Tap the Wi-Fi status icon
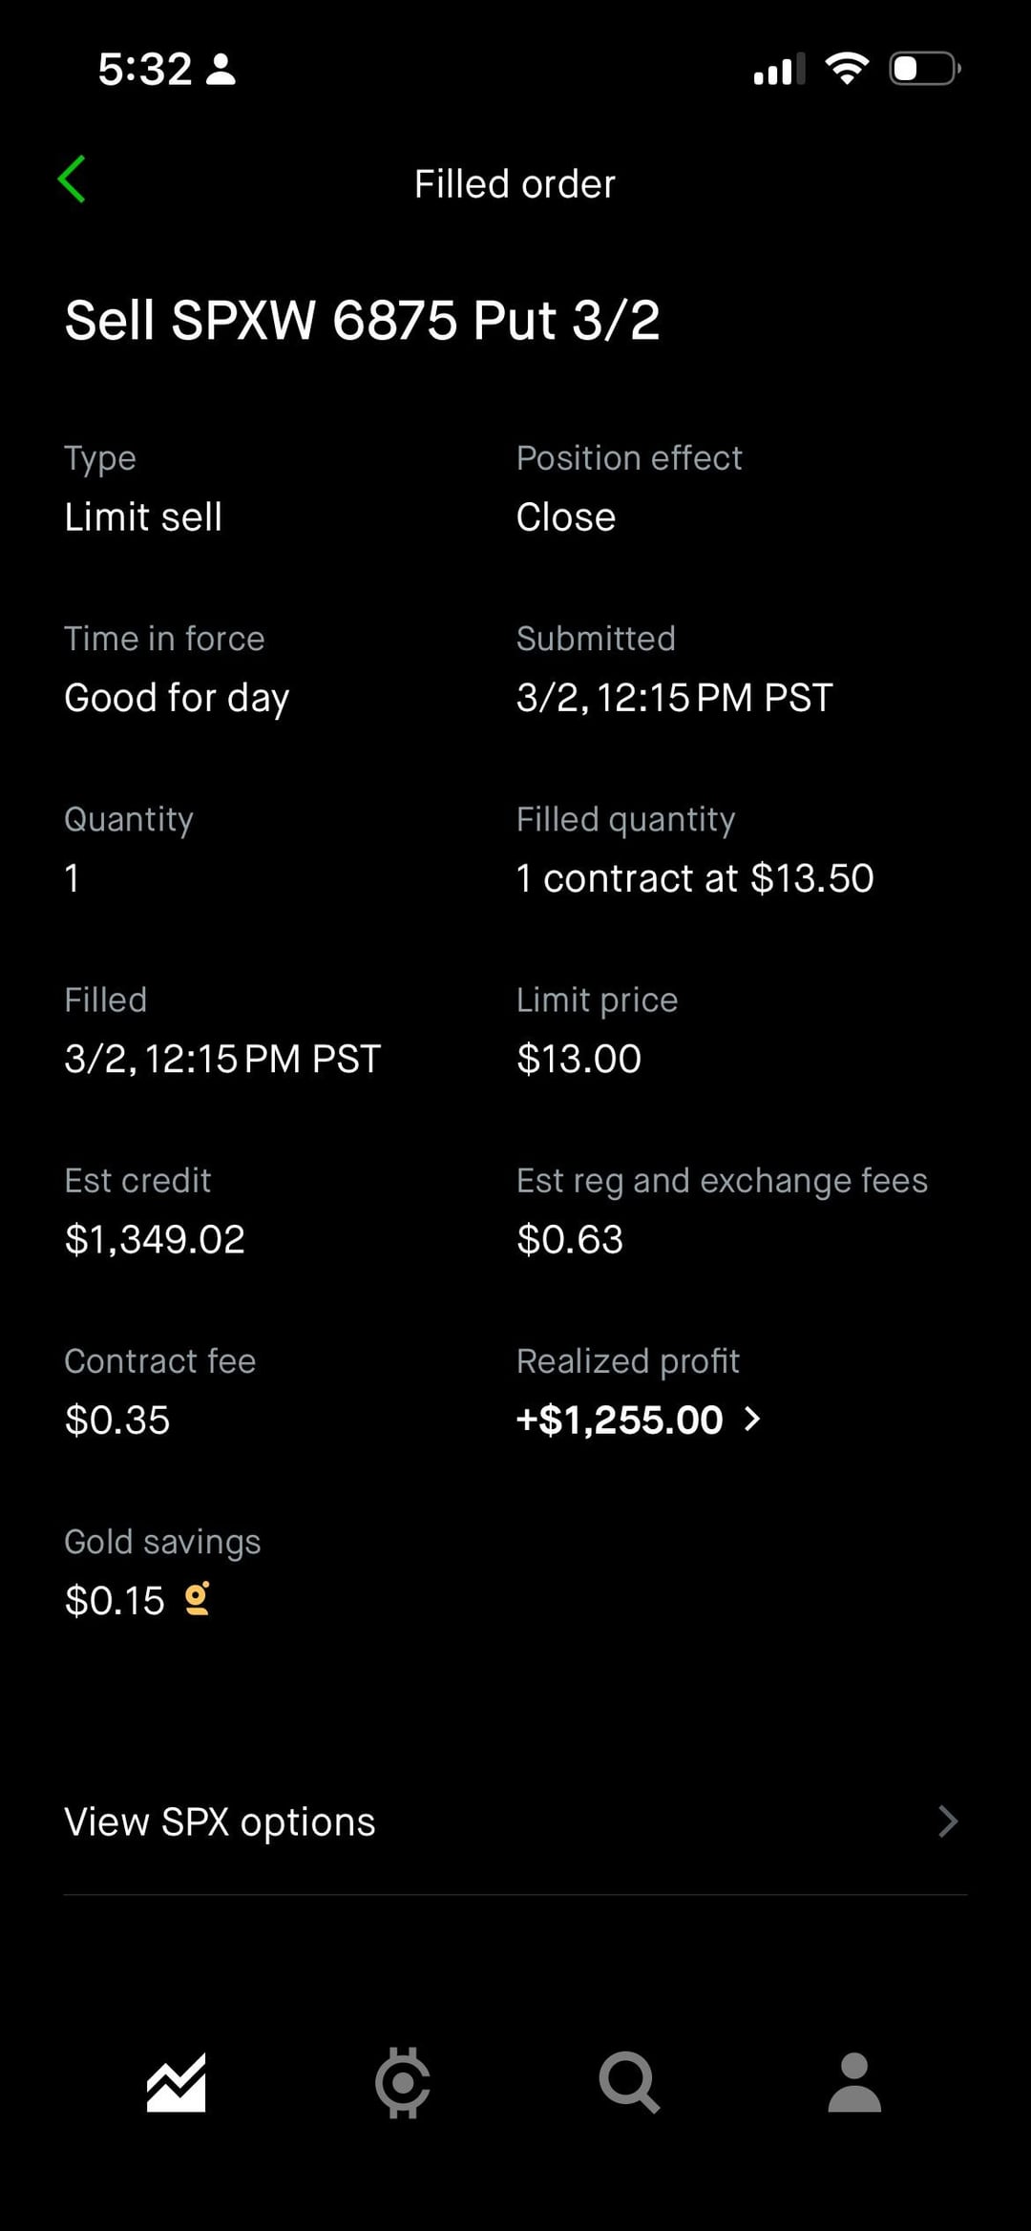1031x2231 pixels. (x=846, y=69)
